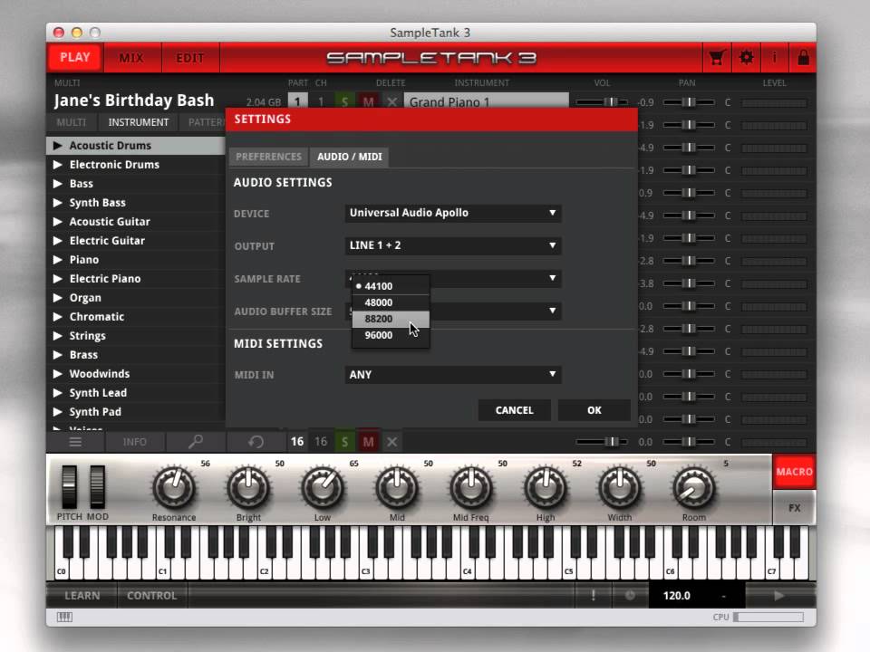Click the MOD wheel
The height and width of the screenshot is (652, 870).
(97, 487)
